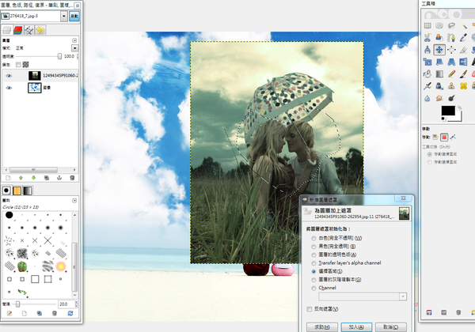
Task: Select the Align tool
Action: coord(451,50)
